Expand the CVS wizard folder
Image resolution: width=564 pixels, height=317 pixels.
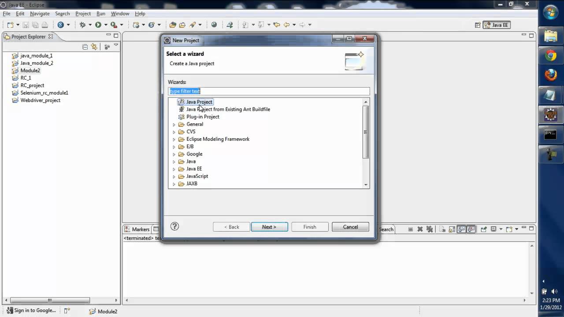tap(174, 132)
